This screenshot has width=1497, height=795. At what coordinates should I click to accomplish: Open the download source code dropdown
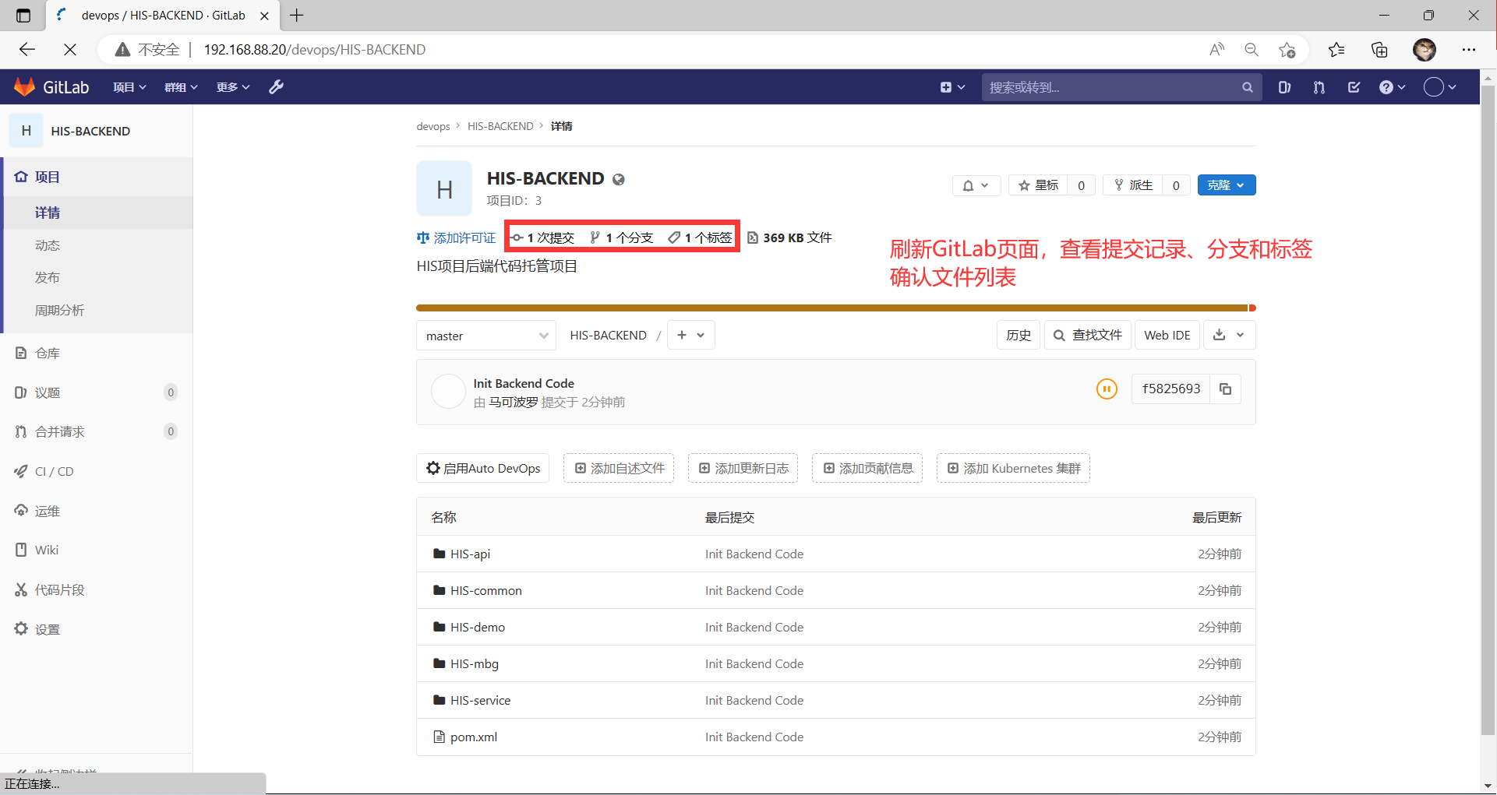(x=1228, y=335)
